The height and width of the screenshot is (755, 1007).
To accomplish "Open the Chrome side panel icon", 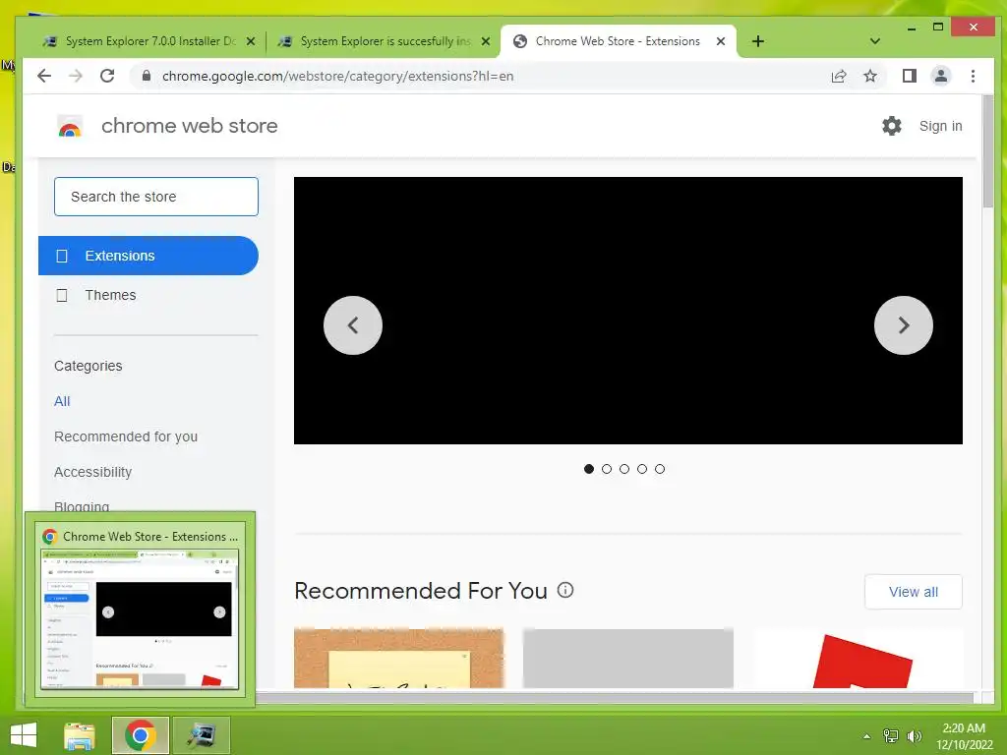I will 910,77.
